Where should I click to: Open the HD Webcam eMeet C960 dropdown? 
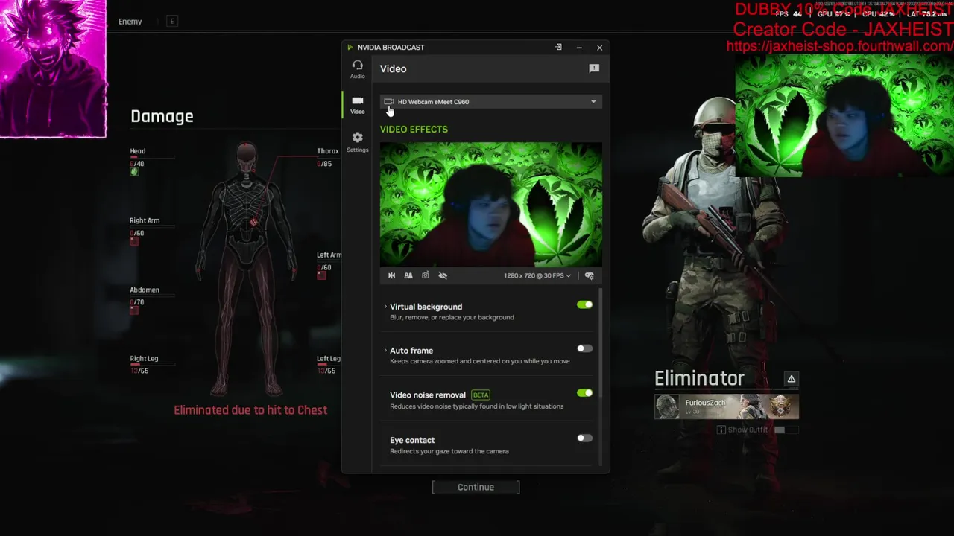490,102
